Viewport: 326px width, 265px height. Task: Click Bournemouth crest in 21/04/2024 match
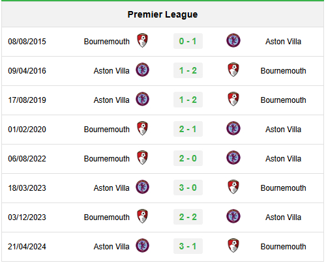click(x=233, y=245)
